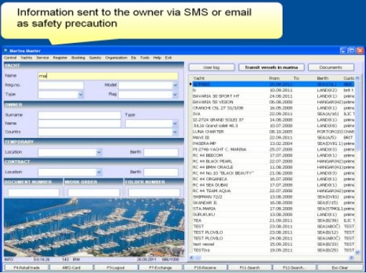Select the STA.MARIA row
This screenshot has height=273, width=366.
coord(274,209)
